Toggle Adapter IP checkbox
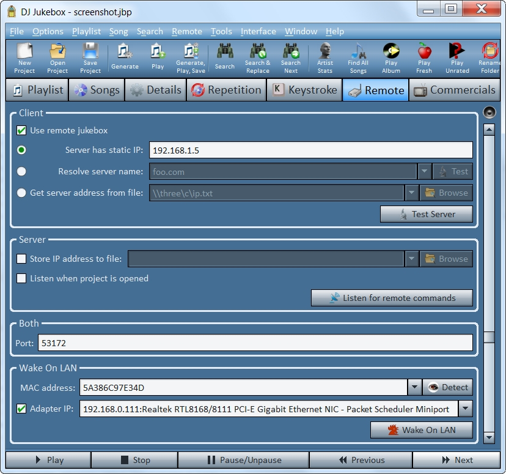This screenshot has width=506, height=474. (x=21, y=409)
